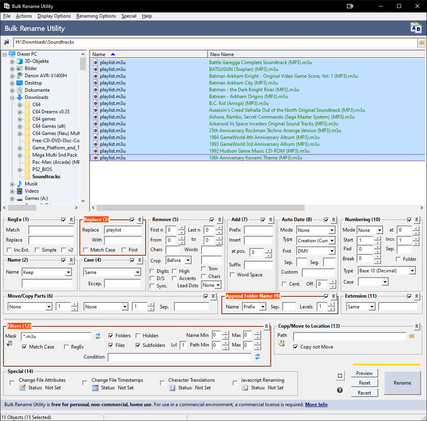Click the R reset button for Numbering (10)
This screenshot has width=427, height=421.
coord(417,220)
